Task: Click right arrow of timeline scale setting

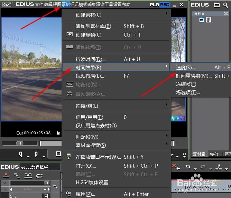Action: pyautogui.click(x=49, y=189)
